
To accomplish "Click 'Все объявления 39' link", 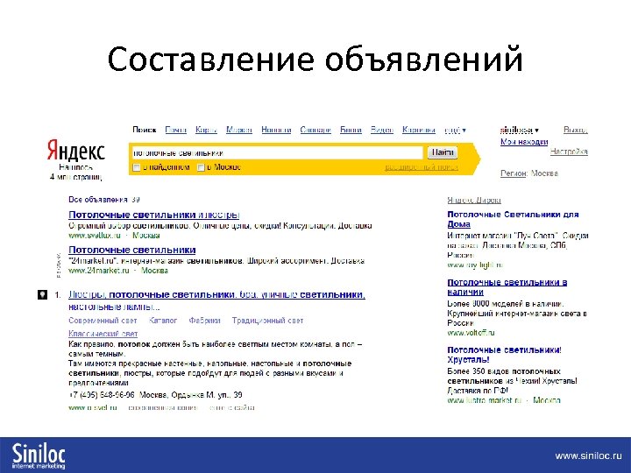I will click(x=104, y=200).
